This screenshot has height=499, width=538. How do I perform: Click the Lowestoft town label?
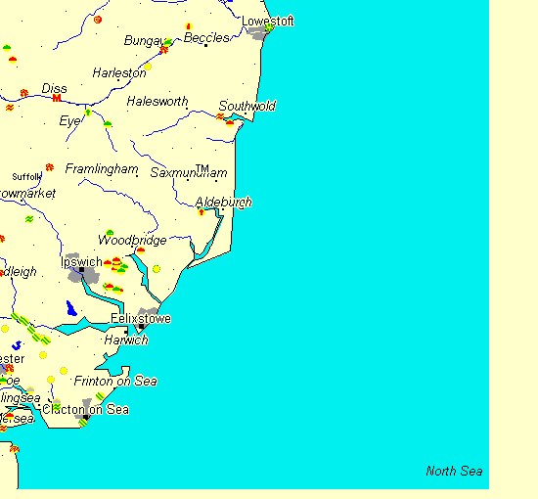pos(268,21)
